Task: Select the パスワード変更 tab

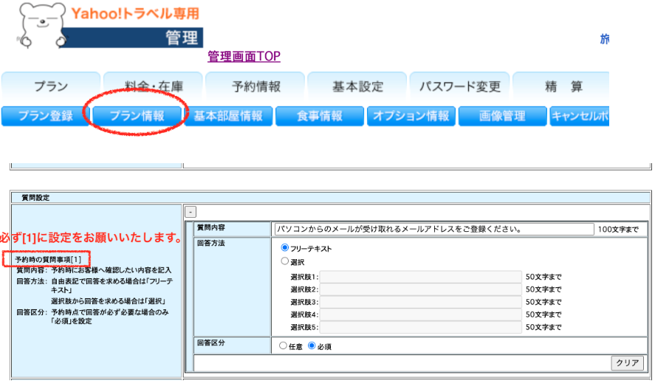Action: [x=459, y=86]
